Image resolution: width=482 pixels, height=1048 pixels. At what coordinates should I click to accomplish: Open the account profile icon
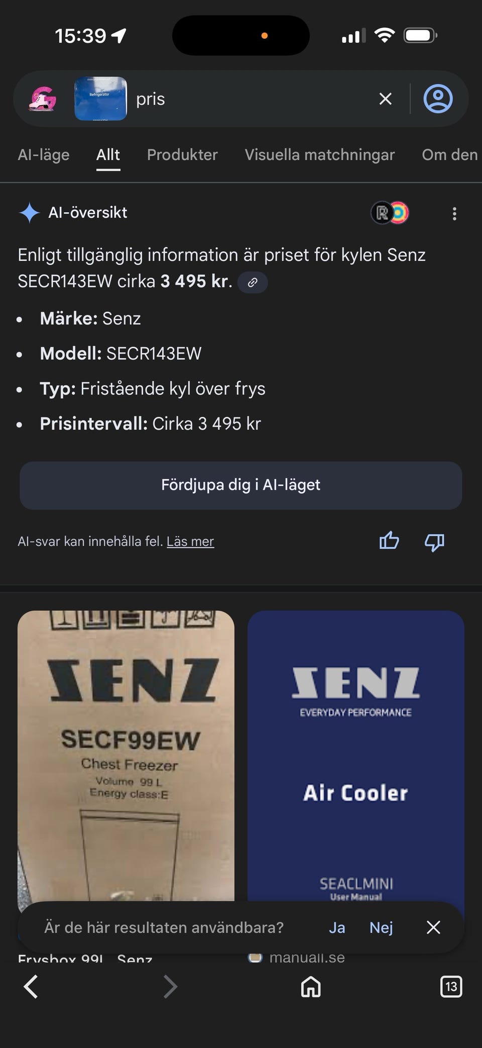pyautogui.click(x=438, y=98)
